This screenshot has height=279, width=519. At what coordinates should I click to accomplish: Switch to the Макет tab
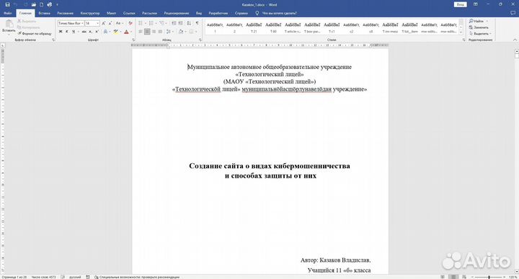[111, 13]
